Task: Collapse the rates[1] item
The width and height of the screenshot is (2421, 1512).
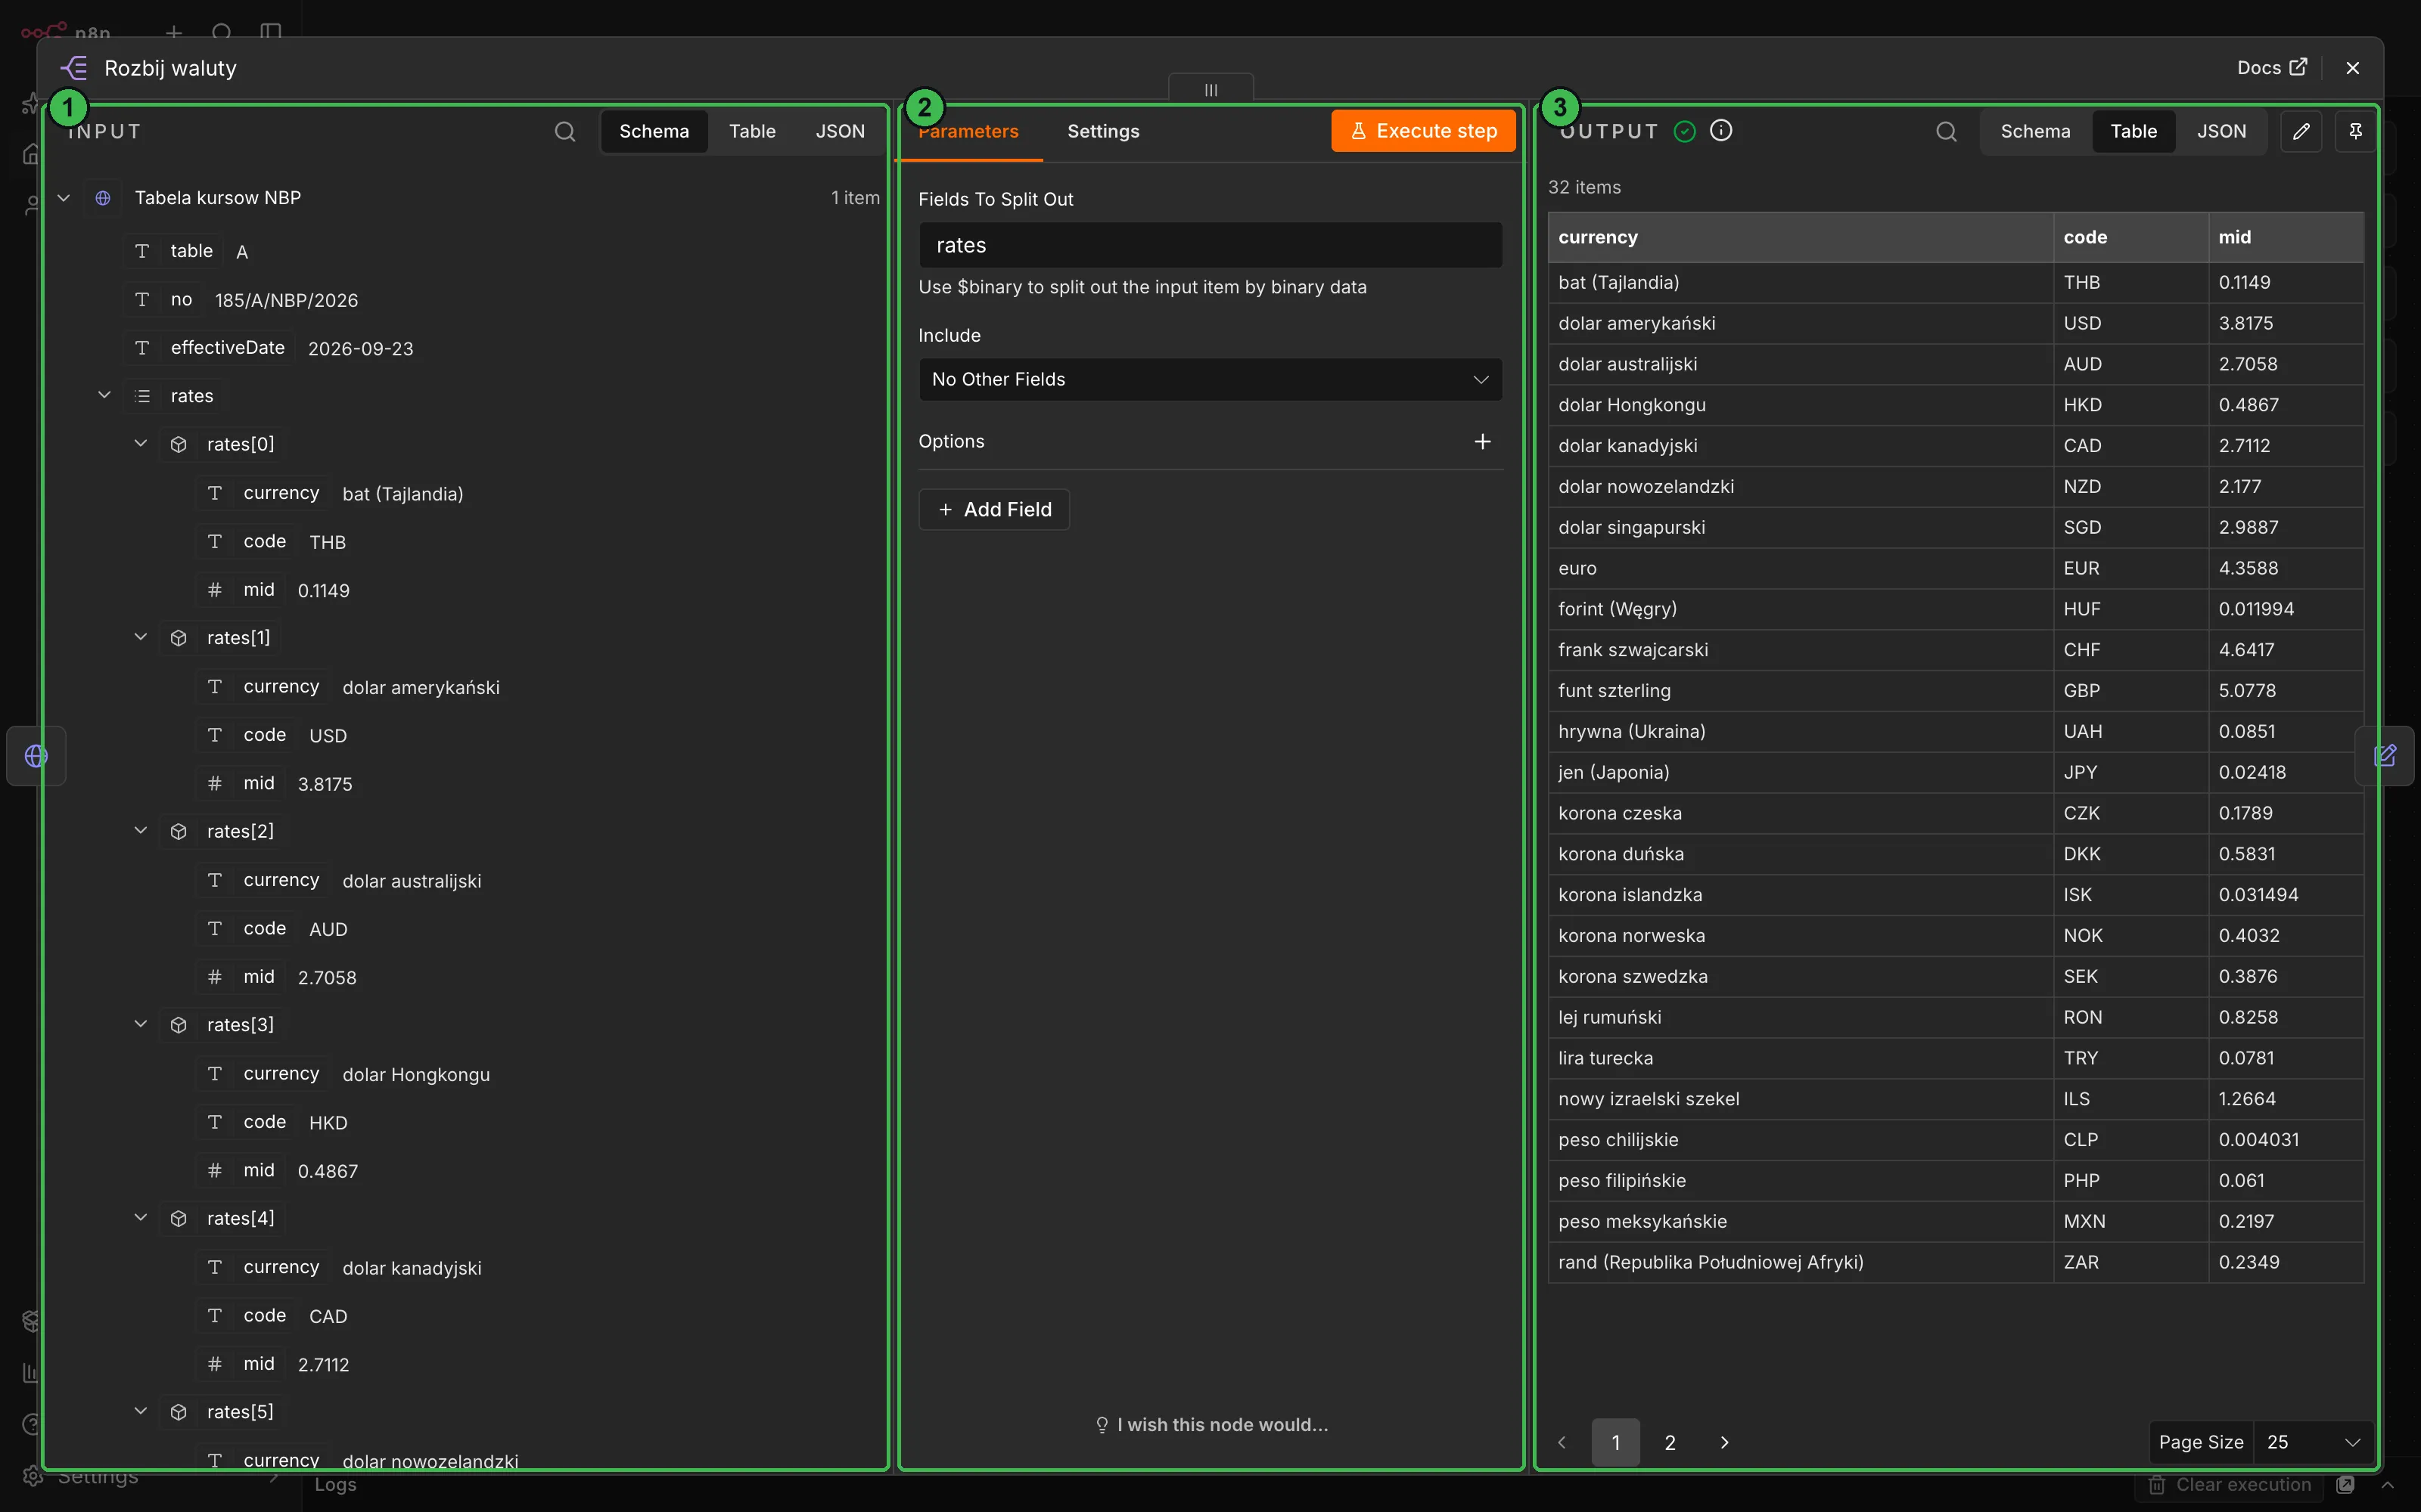Action: click(x=141, y=637)
